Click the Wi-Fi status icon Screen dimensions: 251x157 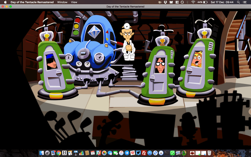tap(193, 2)
